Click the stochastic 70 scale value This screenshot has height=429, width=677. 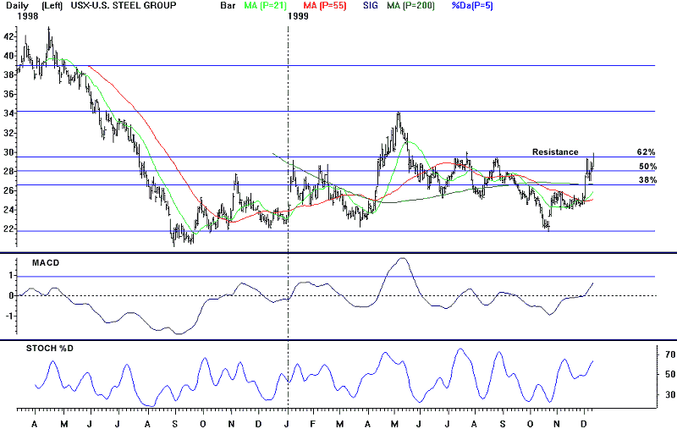[670, 355]
